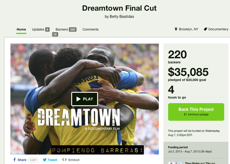This screenshot has height=164, width=230.
Task: Play the Dreamtown project video
Action: pos(85,99)
